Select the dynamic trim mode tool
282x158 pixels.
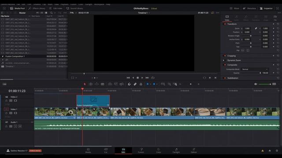[96, 84]
